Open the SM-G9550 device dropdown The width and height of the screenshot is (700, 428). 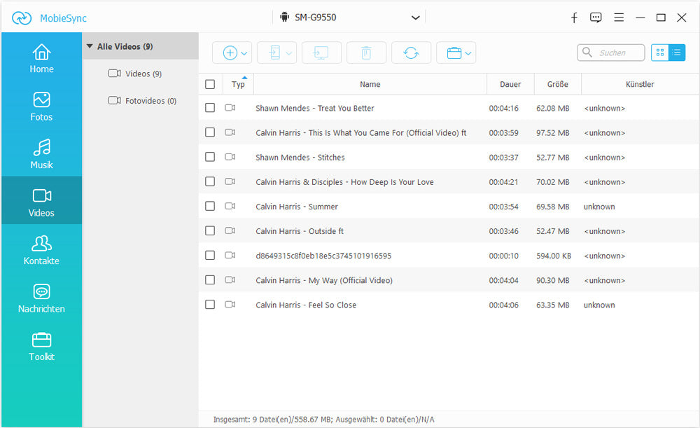(x=349, y=18)
